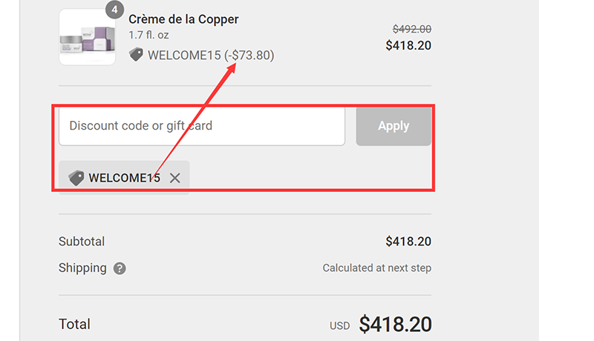Viewport: 594px width, 341px height.
Task: Focus the Discount code or gift card field
Action: (202, 126)
